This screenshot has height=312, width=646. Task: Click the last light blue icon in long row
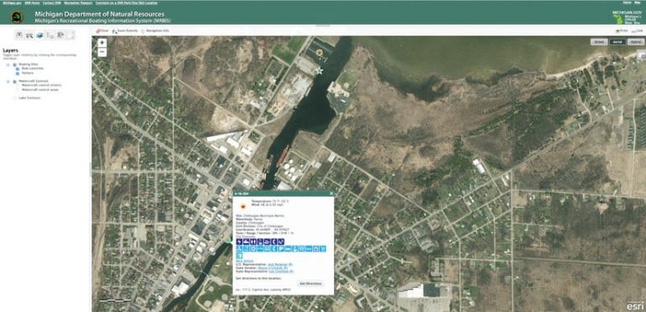tap(323, 249)
